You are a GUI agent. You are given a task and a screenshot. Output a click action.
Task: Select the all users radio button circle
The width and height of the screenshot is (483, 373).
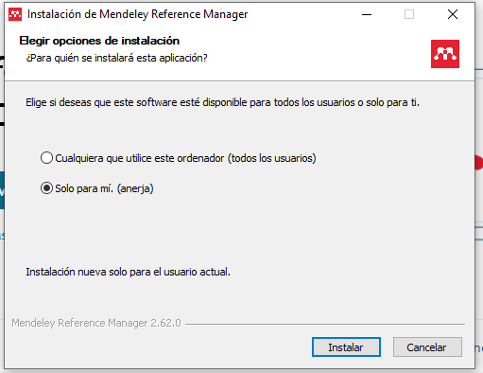(46, 158)
